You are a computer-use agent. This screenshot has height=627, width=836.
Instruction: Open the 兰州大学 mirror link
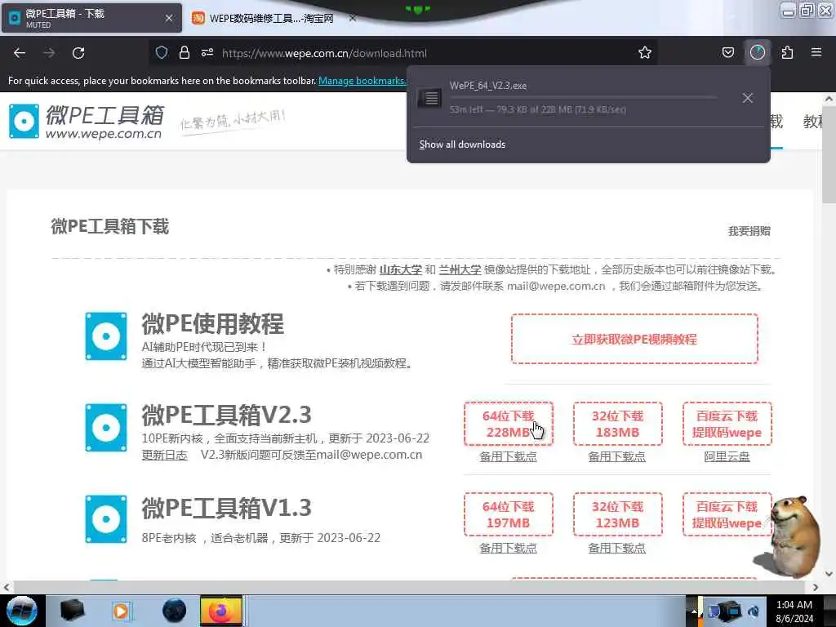pyautogui.click(x=460, y=269)
